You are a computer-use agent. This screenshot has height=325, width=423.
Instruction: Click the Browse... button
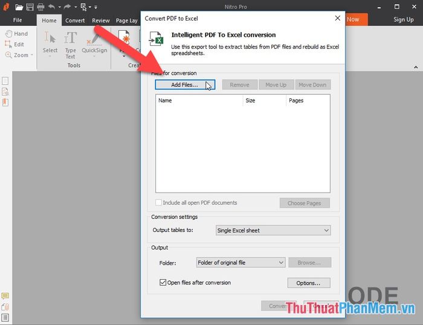(x=309, y=262)
